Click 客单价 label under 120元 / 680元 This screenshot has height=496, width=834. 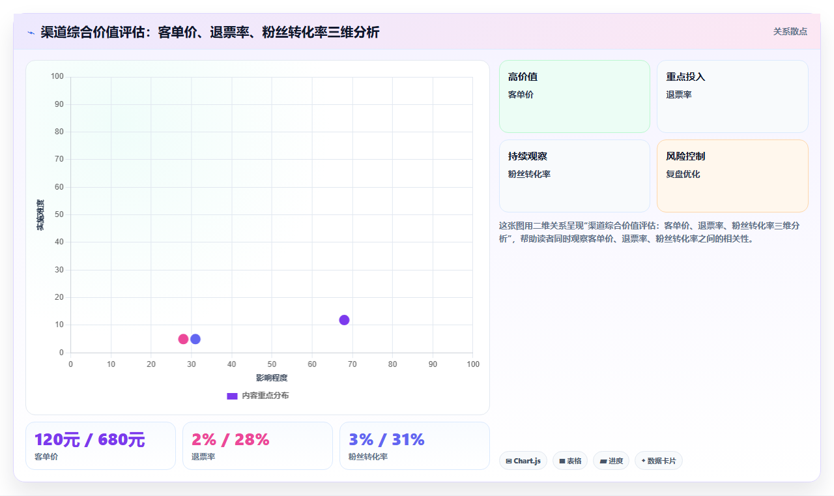pyautogui.click(x=46, y=457)
